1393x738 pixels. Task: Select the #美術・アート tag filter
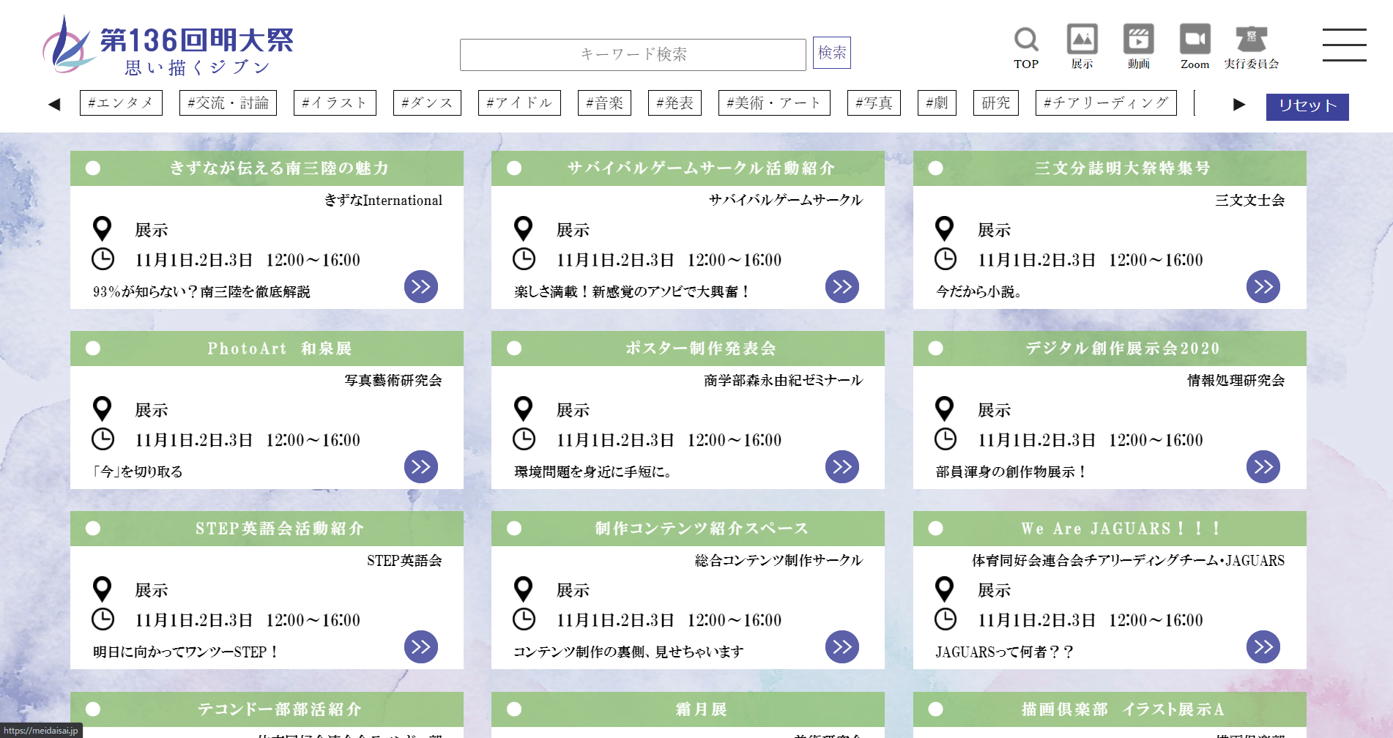tap(774, 103)
